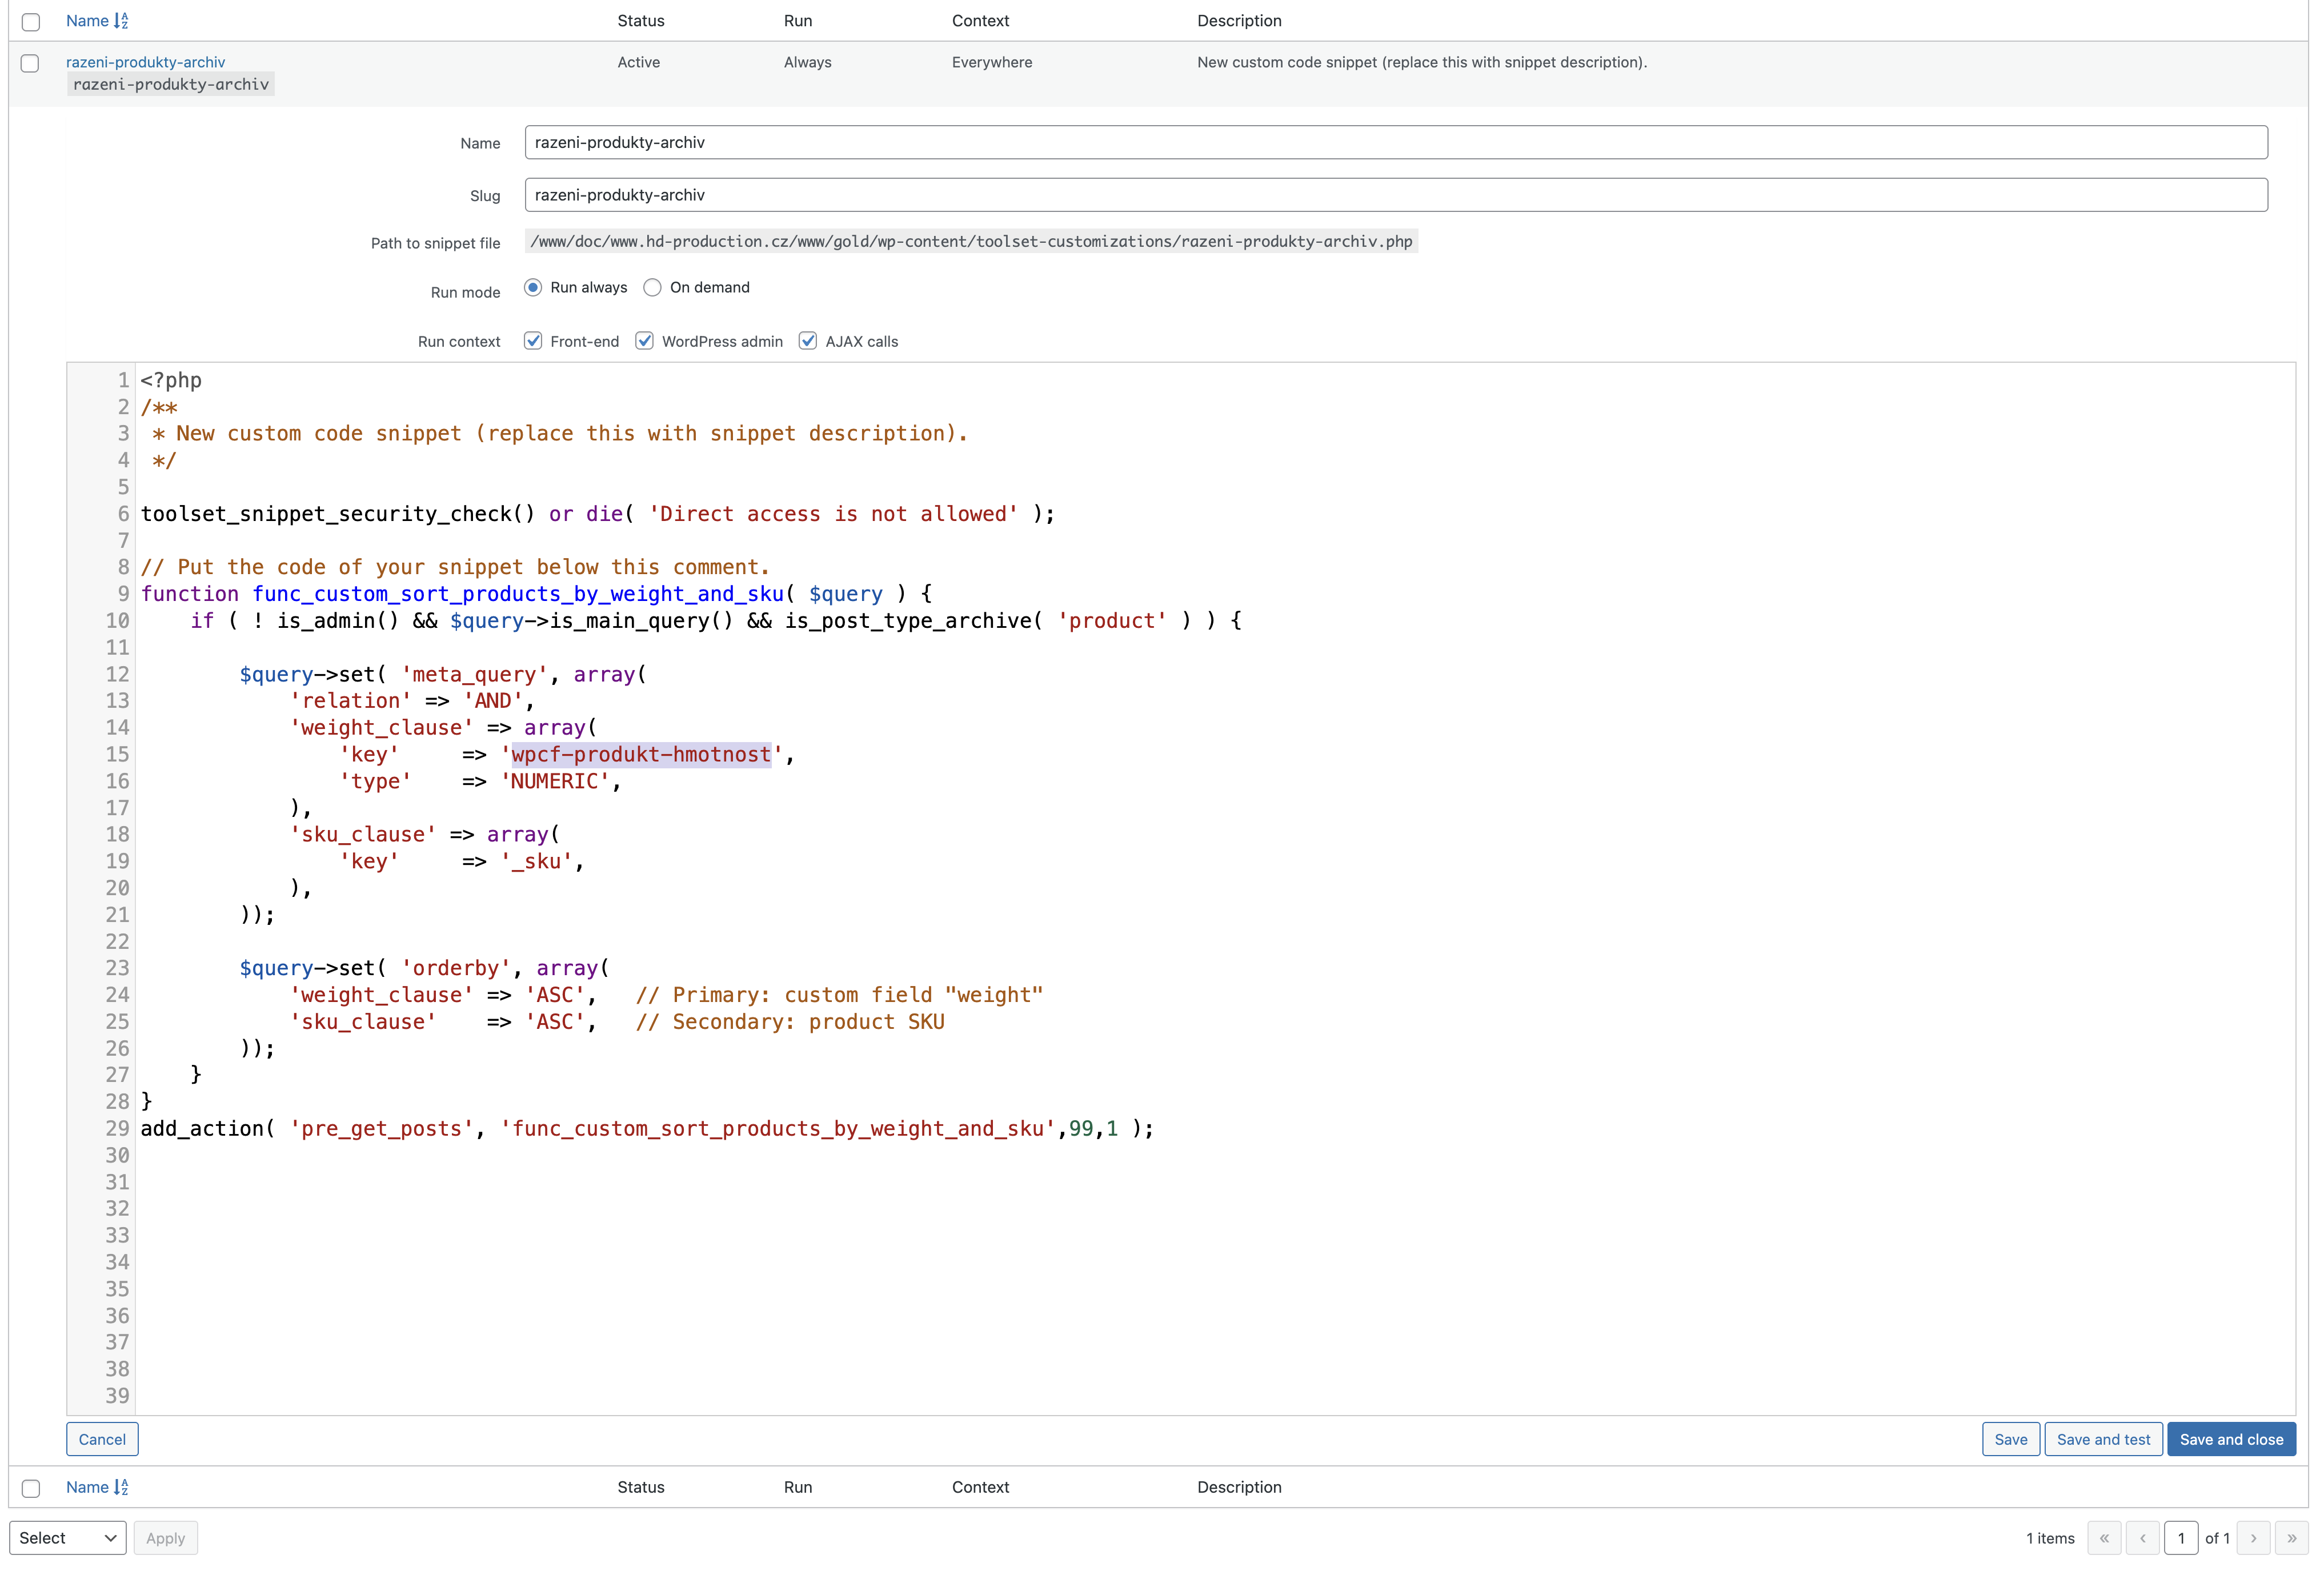
Task: Click the Save button
Action: coord(2010,1439)
